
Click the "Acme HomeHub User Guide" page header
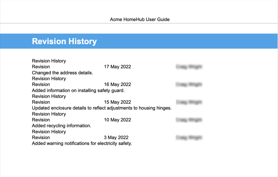click(x=140, y=19)
